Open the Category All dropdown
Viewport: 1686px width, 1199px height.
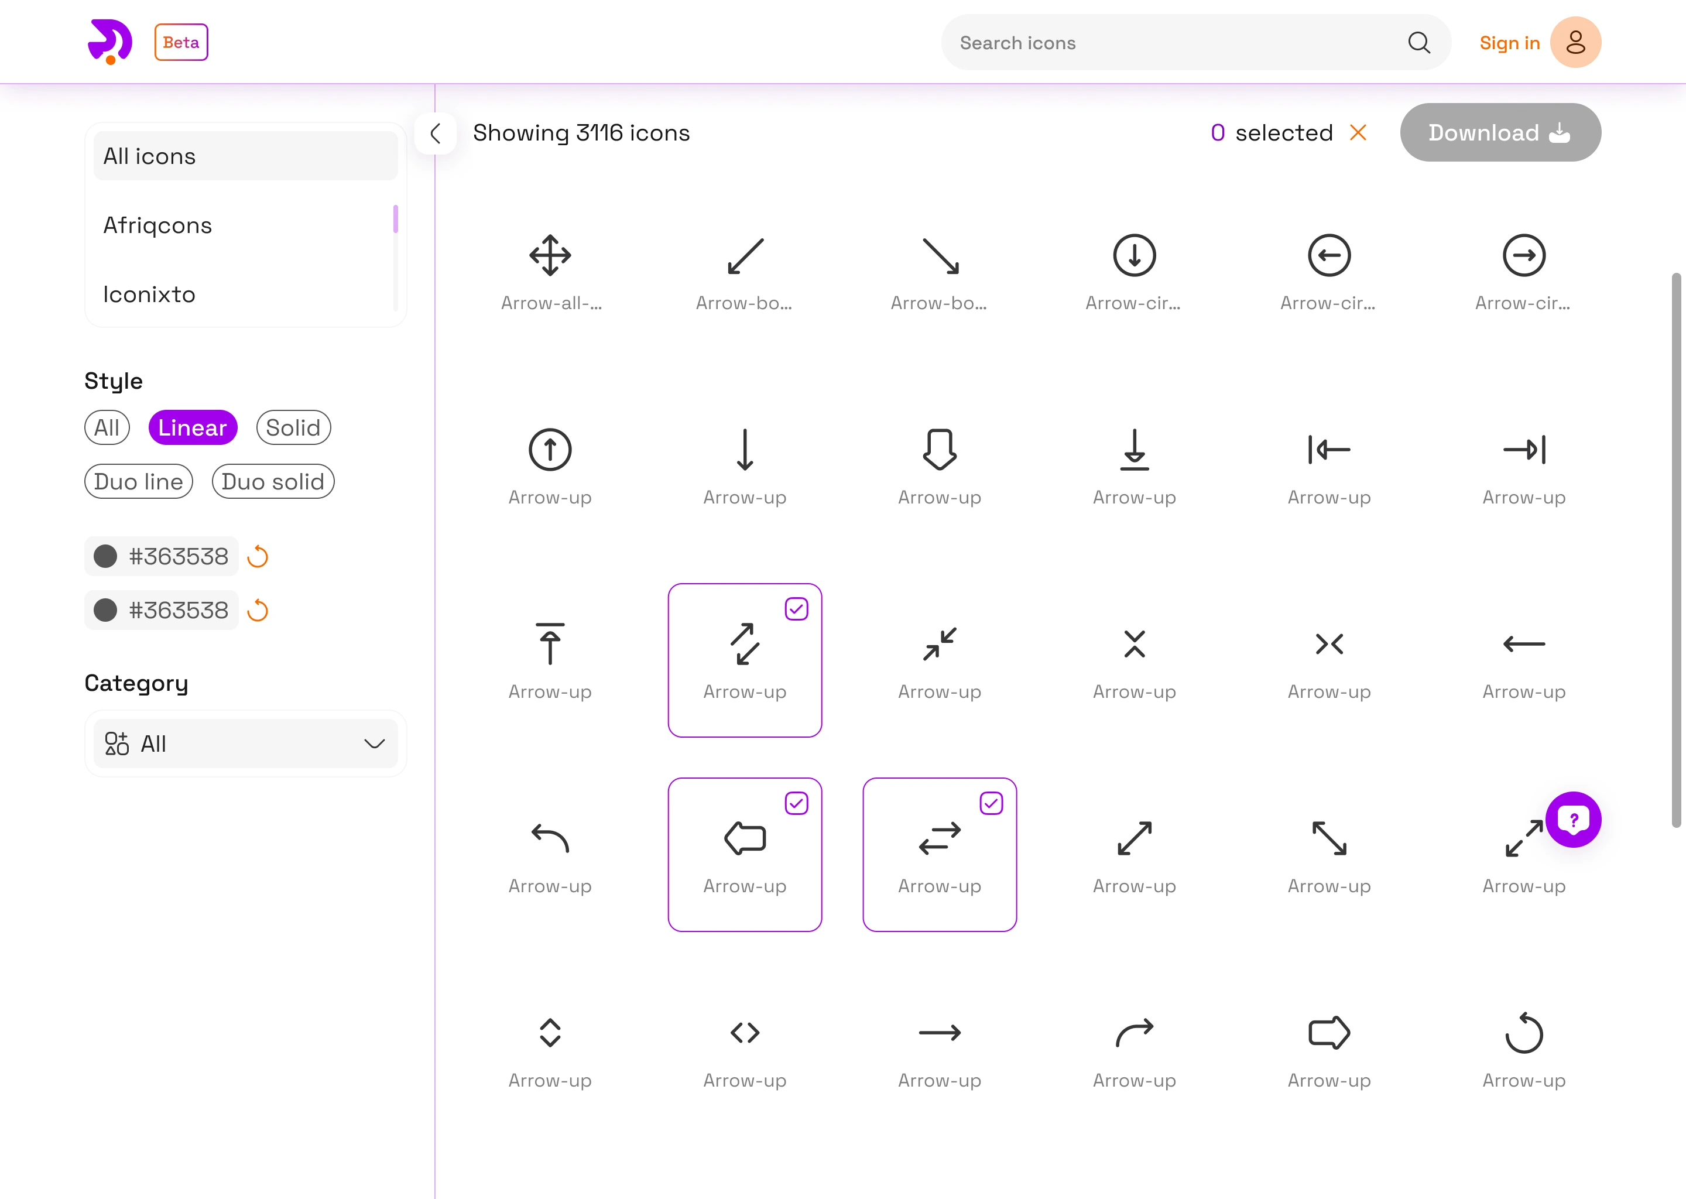pos(245,744)
